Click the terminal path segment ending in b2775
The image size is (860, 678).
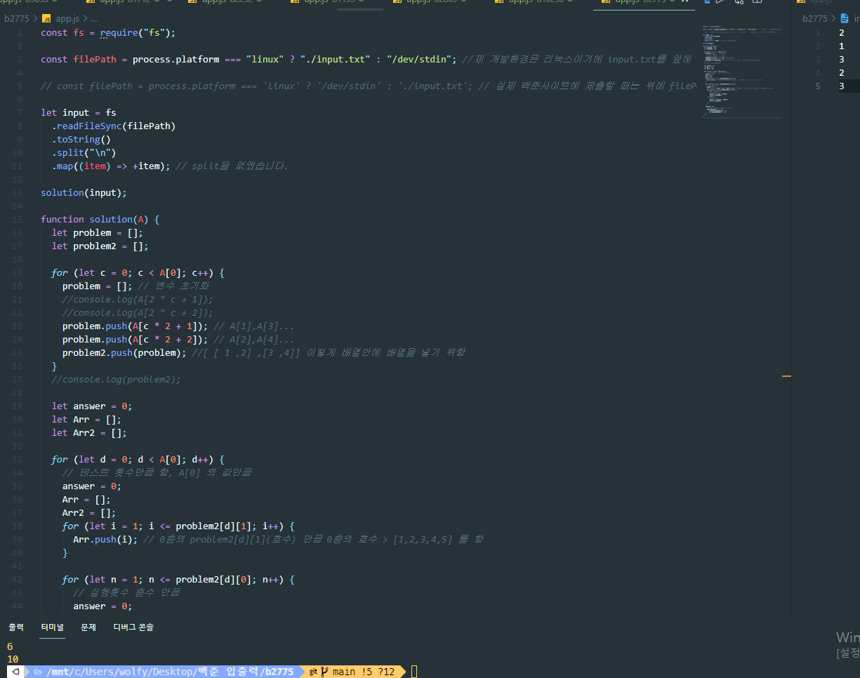[x=171, y=672]
